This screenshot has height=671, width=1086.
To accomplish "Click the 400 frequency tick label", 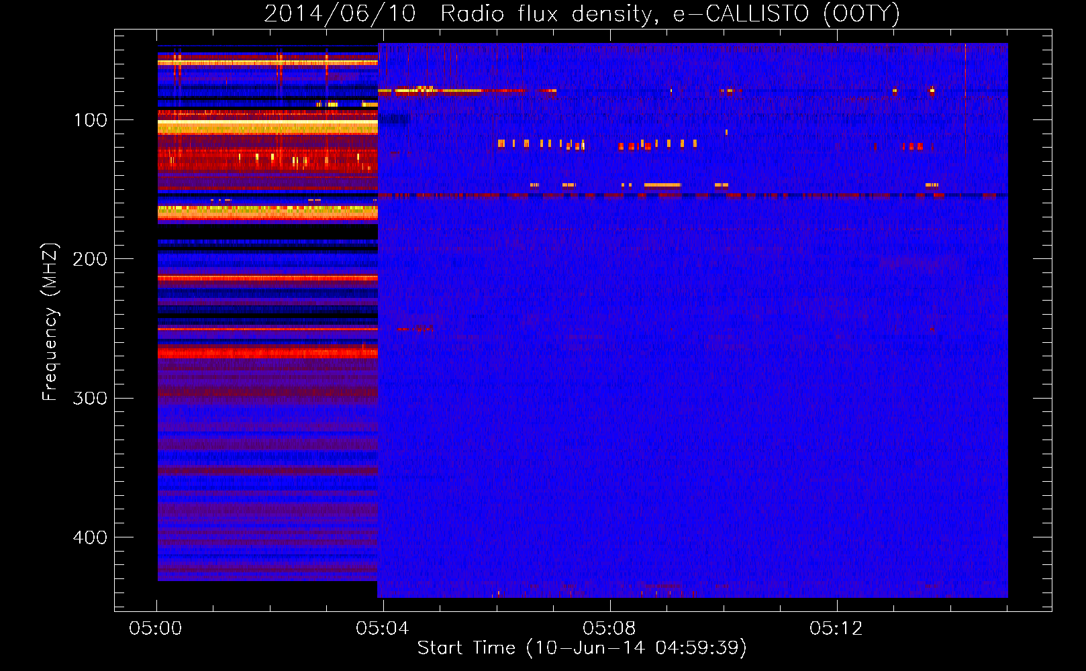I will [x=90, y=537].
